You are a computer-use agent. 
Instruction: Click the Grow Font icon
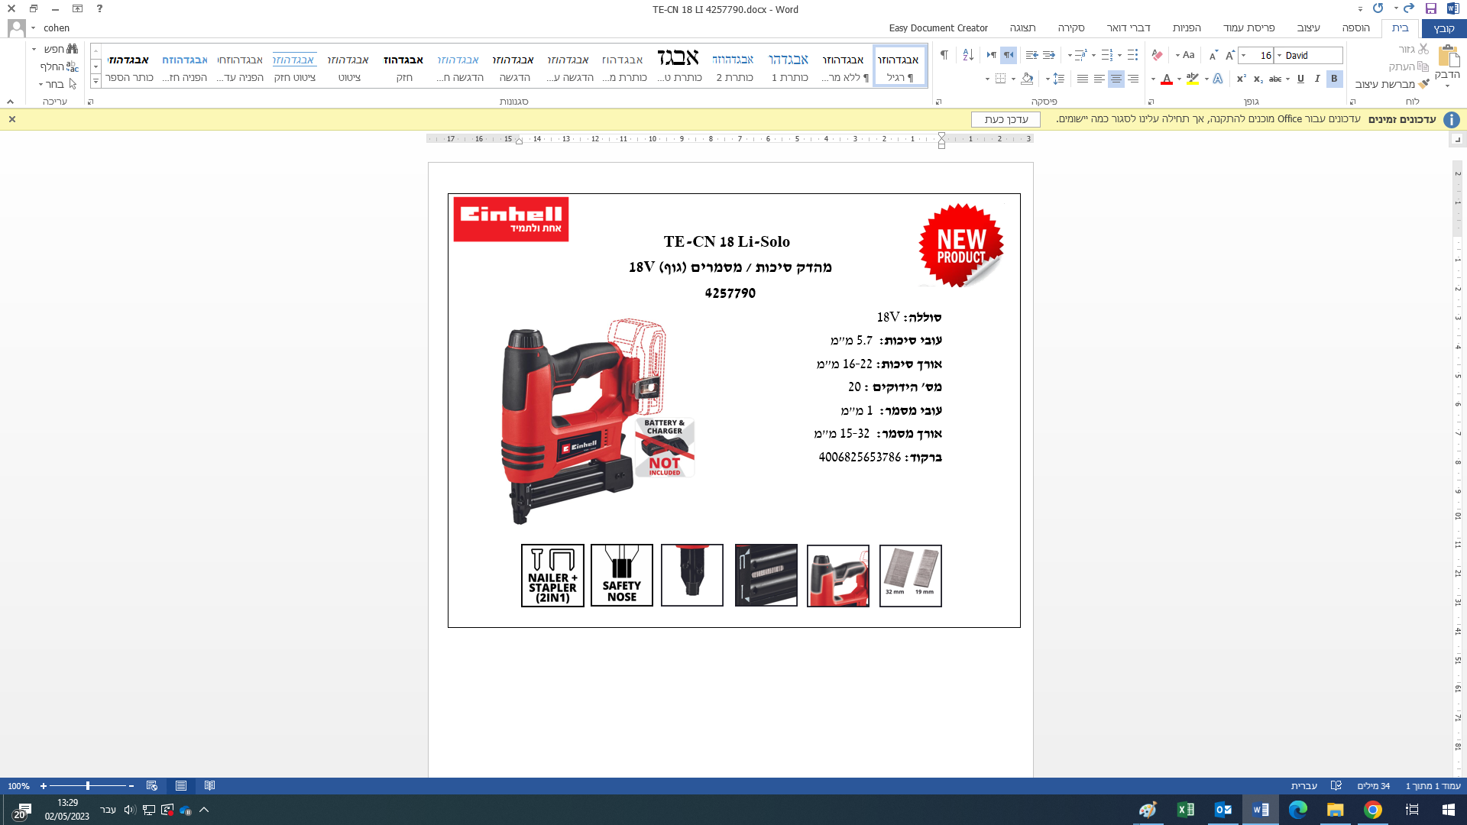coord(1230,55)
